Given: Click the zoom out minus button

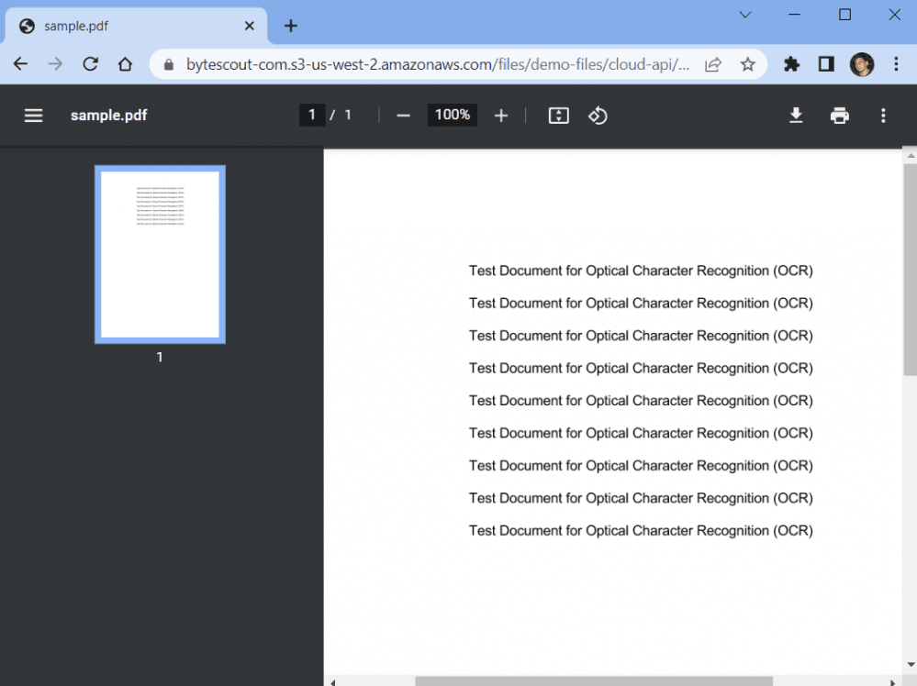Looking at the screenshot, I should click(x=403, y=116).
